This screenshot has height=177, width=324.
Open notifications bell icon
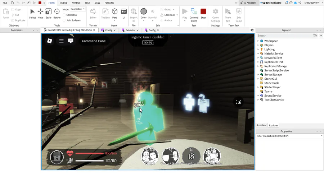click(x=287, y=3)
